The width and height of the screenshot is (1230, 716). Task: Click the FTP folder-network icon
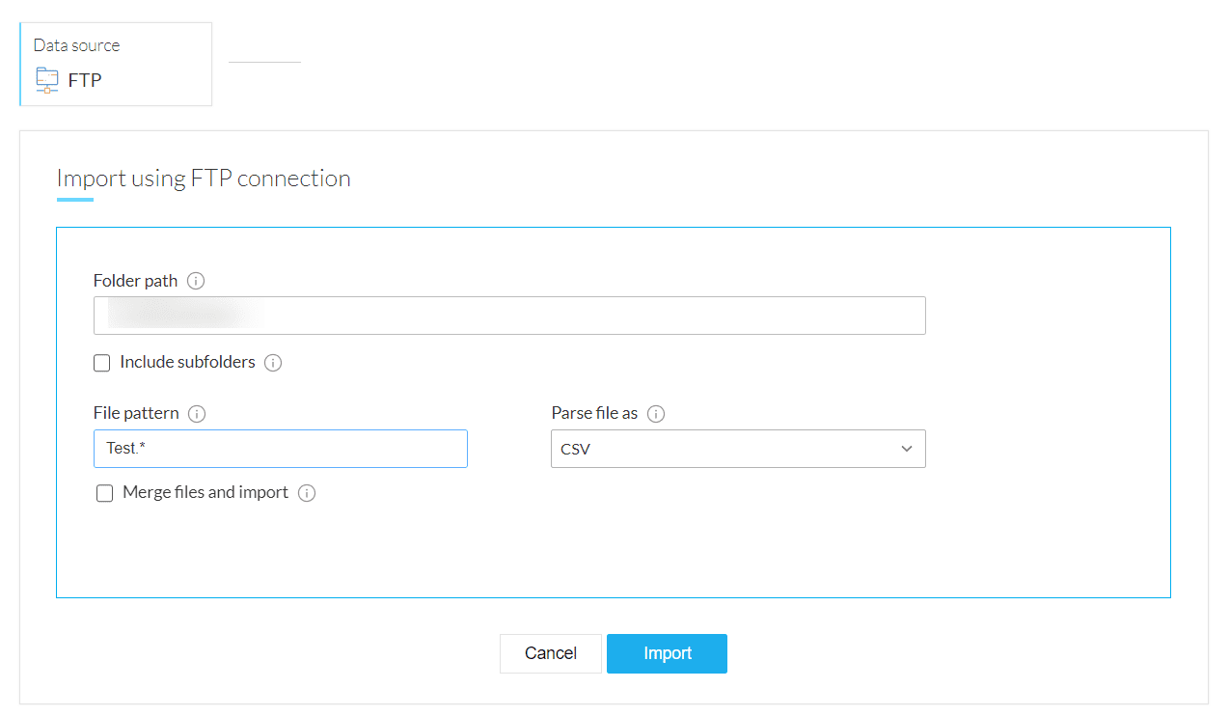47,80
